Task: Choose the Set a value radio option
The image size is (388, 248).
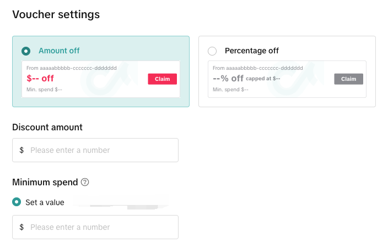Action: pos(17,202)
